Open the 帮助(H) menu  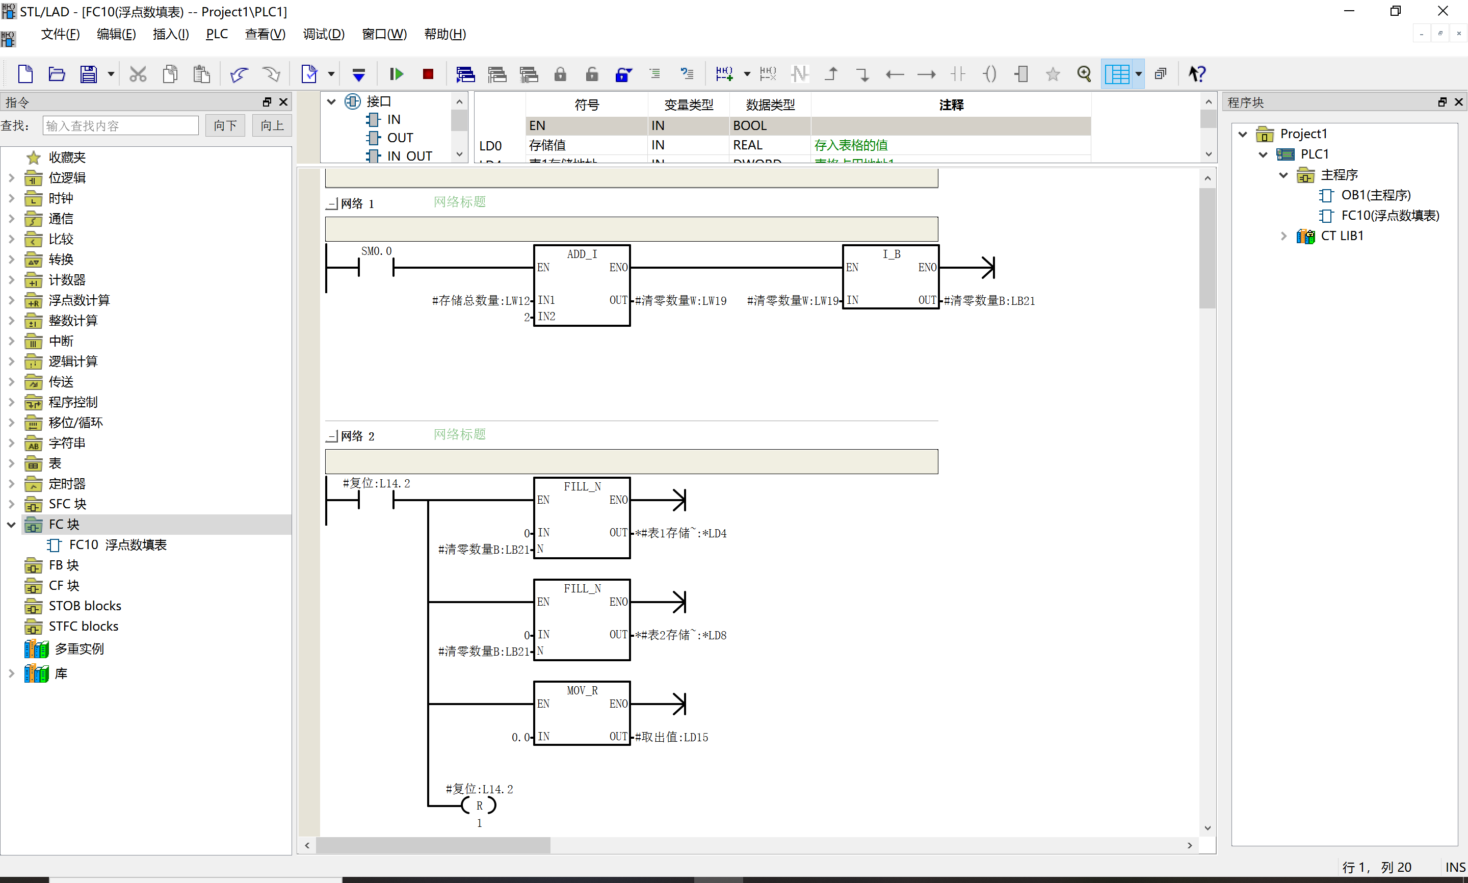tap(445, 34)
